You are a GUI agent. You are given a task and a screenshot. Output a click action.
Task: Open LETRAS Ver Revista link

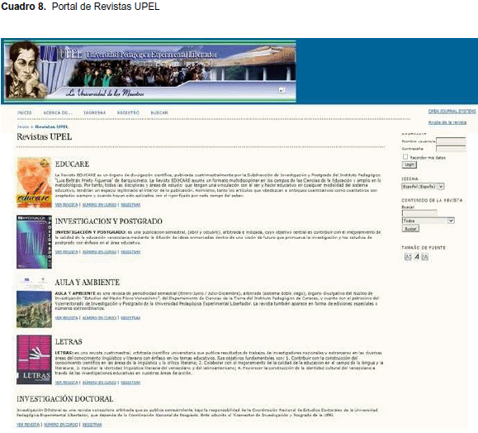pos(66,383)
